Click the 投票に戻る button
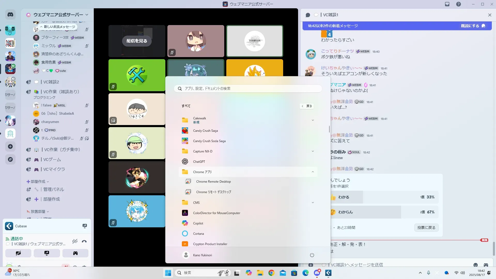The width and height of the screenshot is (496, 279). (x=426, y=228)
